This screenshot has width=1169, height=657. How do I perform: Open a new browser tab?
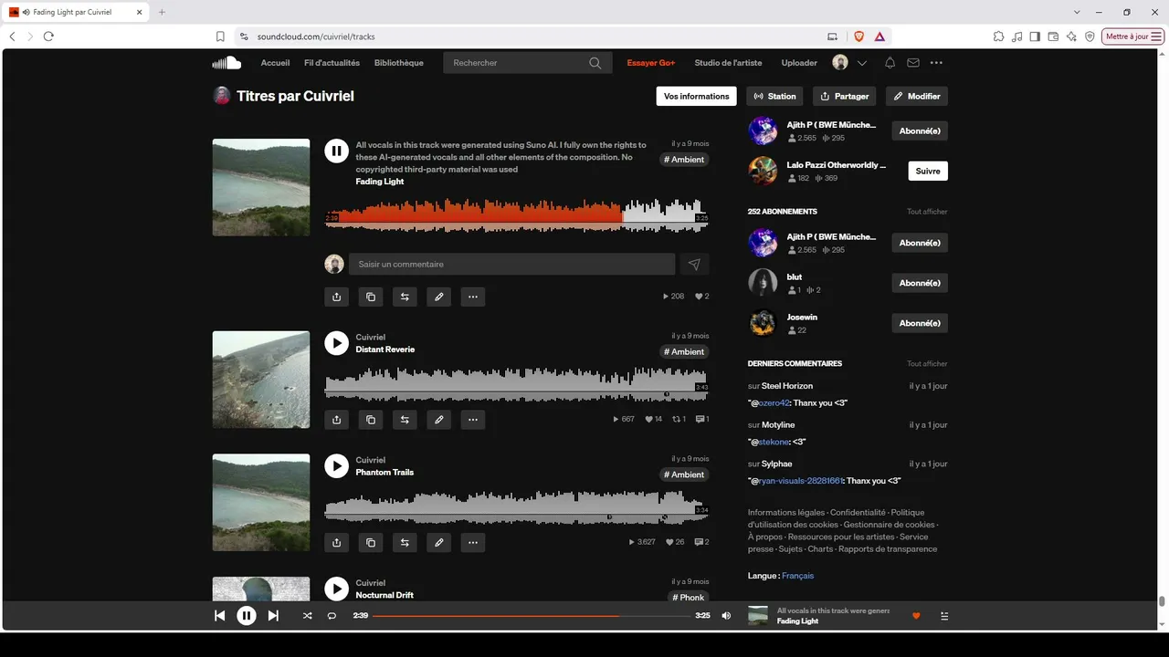pos(162,12)
